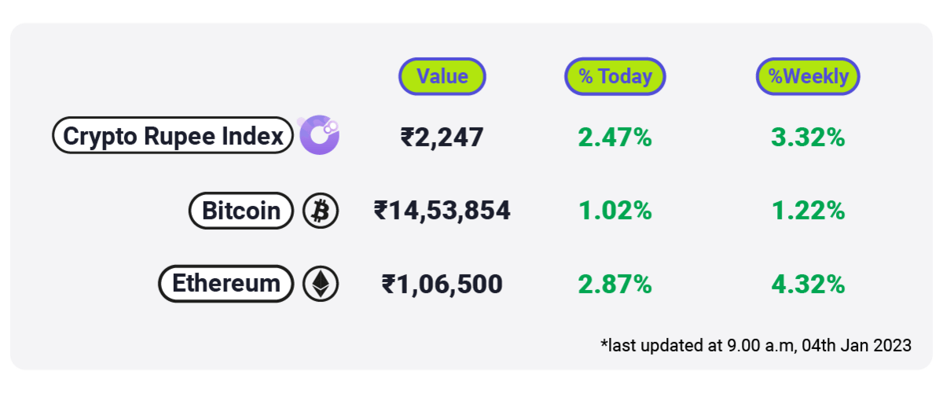The image size is (943, 393).
Task: Click Bitcoin 1.22% weekly change
Action: [x=808, y=211]
